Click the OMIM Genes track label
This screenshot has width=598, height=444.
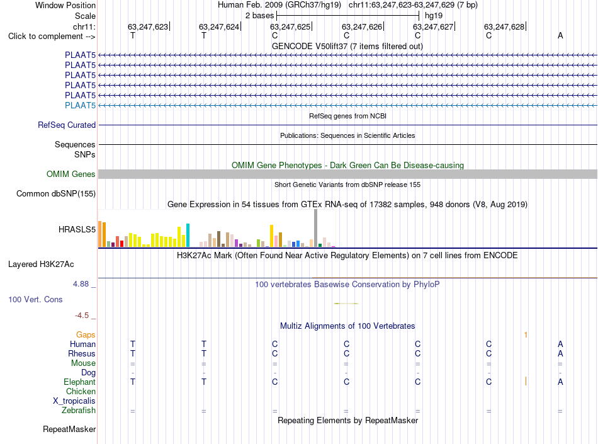[x=71, y=174]
